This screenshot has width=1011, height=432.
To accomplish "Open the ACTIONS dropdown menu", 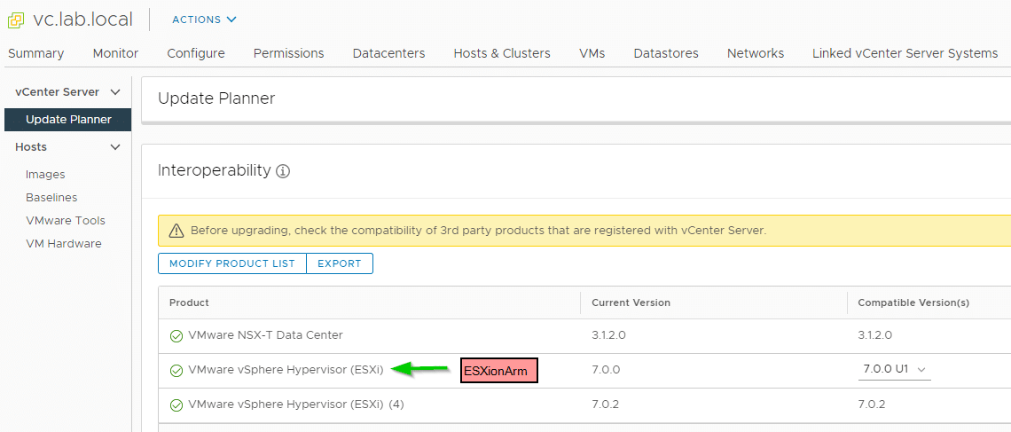I will coord(204,20).
